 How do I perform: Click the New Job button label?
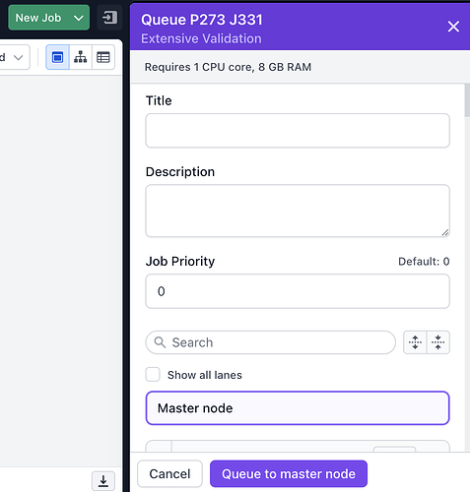(x=38, y=18)
